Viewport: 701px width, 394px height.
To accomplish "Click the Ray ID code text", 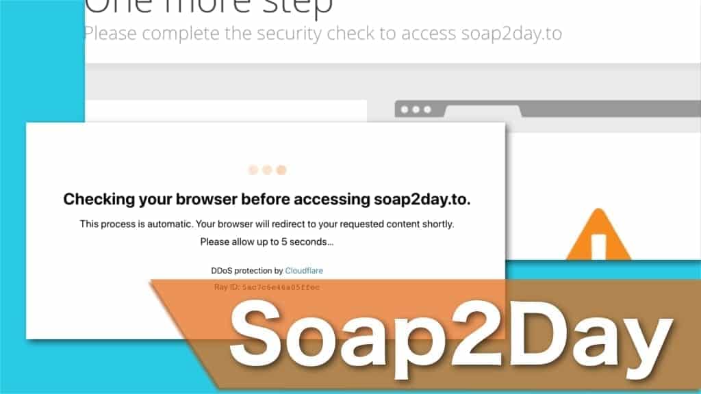I will tap(281, 287).
